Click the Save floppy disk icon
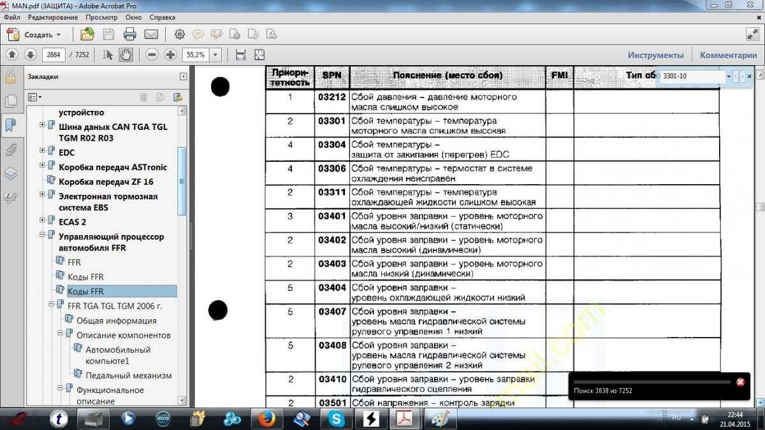Viewport: 765px width, 430px height. (108, 34)
